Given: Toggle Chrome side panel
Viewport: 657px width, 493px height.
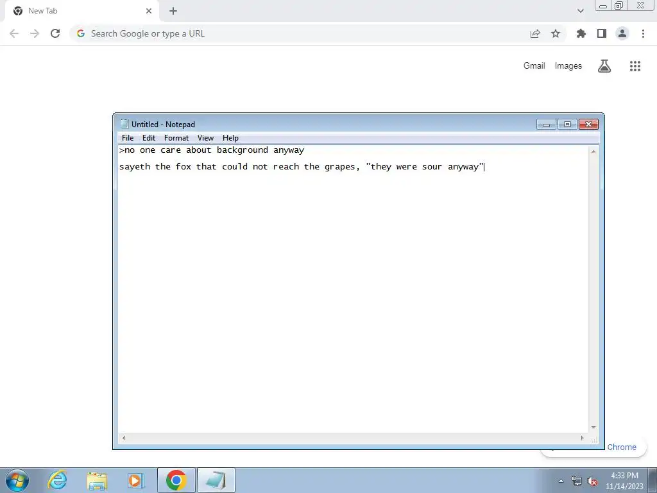Looking at the screenshot, I should (602, 33).
